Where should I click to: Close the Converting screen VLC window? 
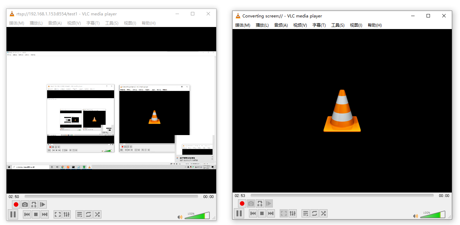[444, 16]
